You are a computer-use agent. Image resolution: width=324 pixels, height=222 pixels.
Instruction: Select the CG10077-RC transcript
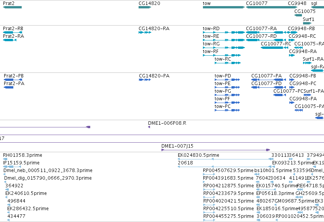(x=275, y=48)
